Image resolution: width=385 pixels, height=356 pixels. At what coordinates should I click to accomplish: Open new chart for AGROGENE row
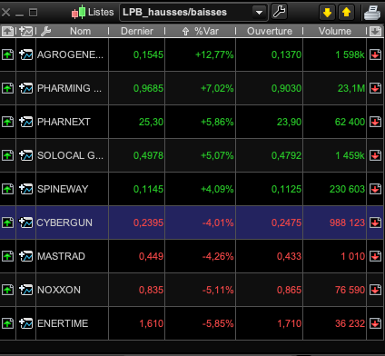26,54
